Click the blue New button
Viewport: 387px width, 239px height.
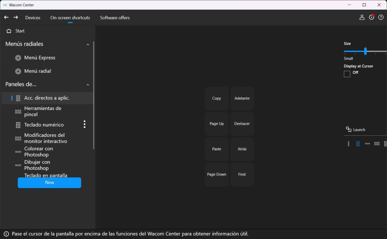tap(49, 182)
